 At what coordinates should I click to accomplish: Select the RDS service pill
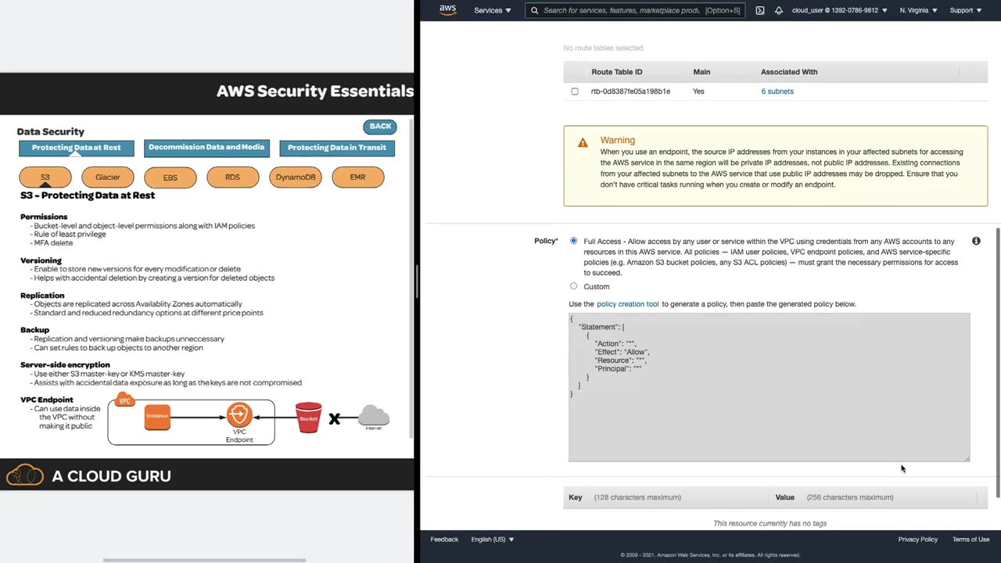click(233, 178)
